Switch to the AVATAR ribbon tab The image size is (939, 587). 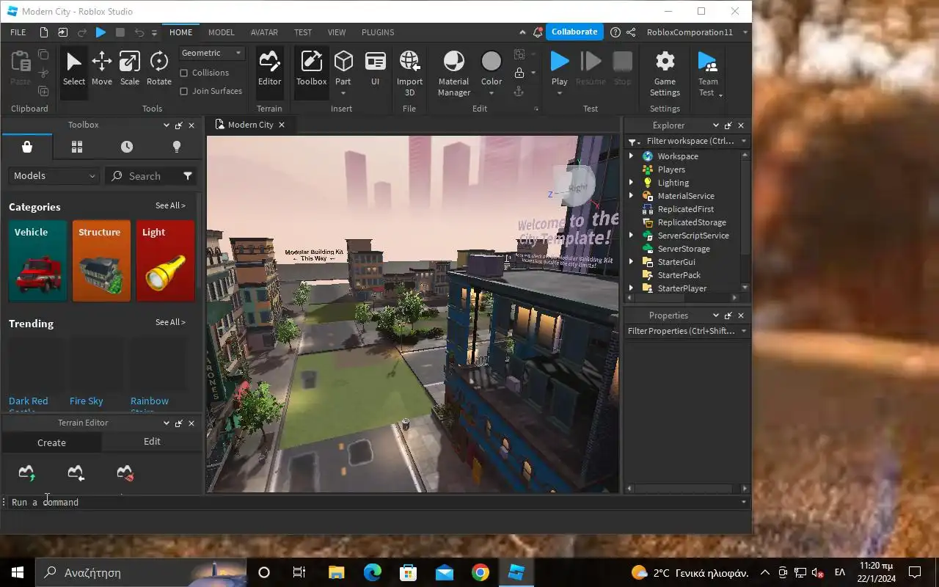point(264,32)
